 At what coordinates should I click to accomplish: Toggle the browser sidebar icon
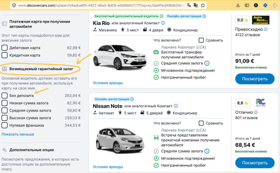[247, 5]
